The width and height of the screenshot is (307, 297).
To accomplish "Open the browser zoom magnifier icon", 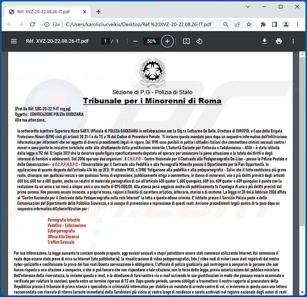I will [x=226, y=24].
